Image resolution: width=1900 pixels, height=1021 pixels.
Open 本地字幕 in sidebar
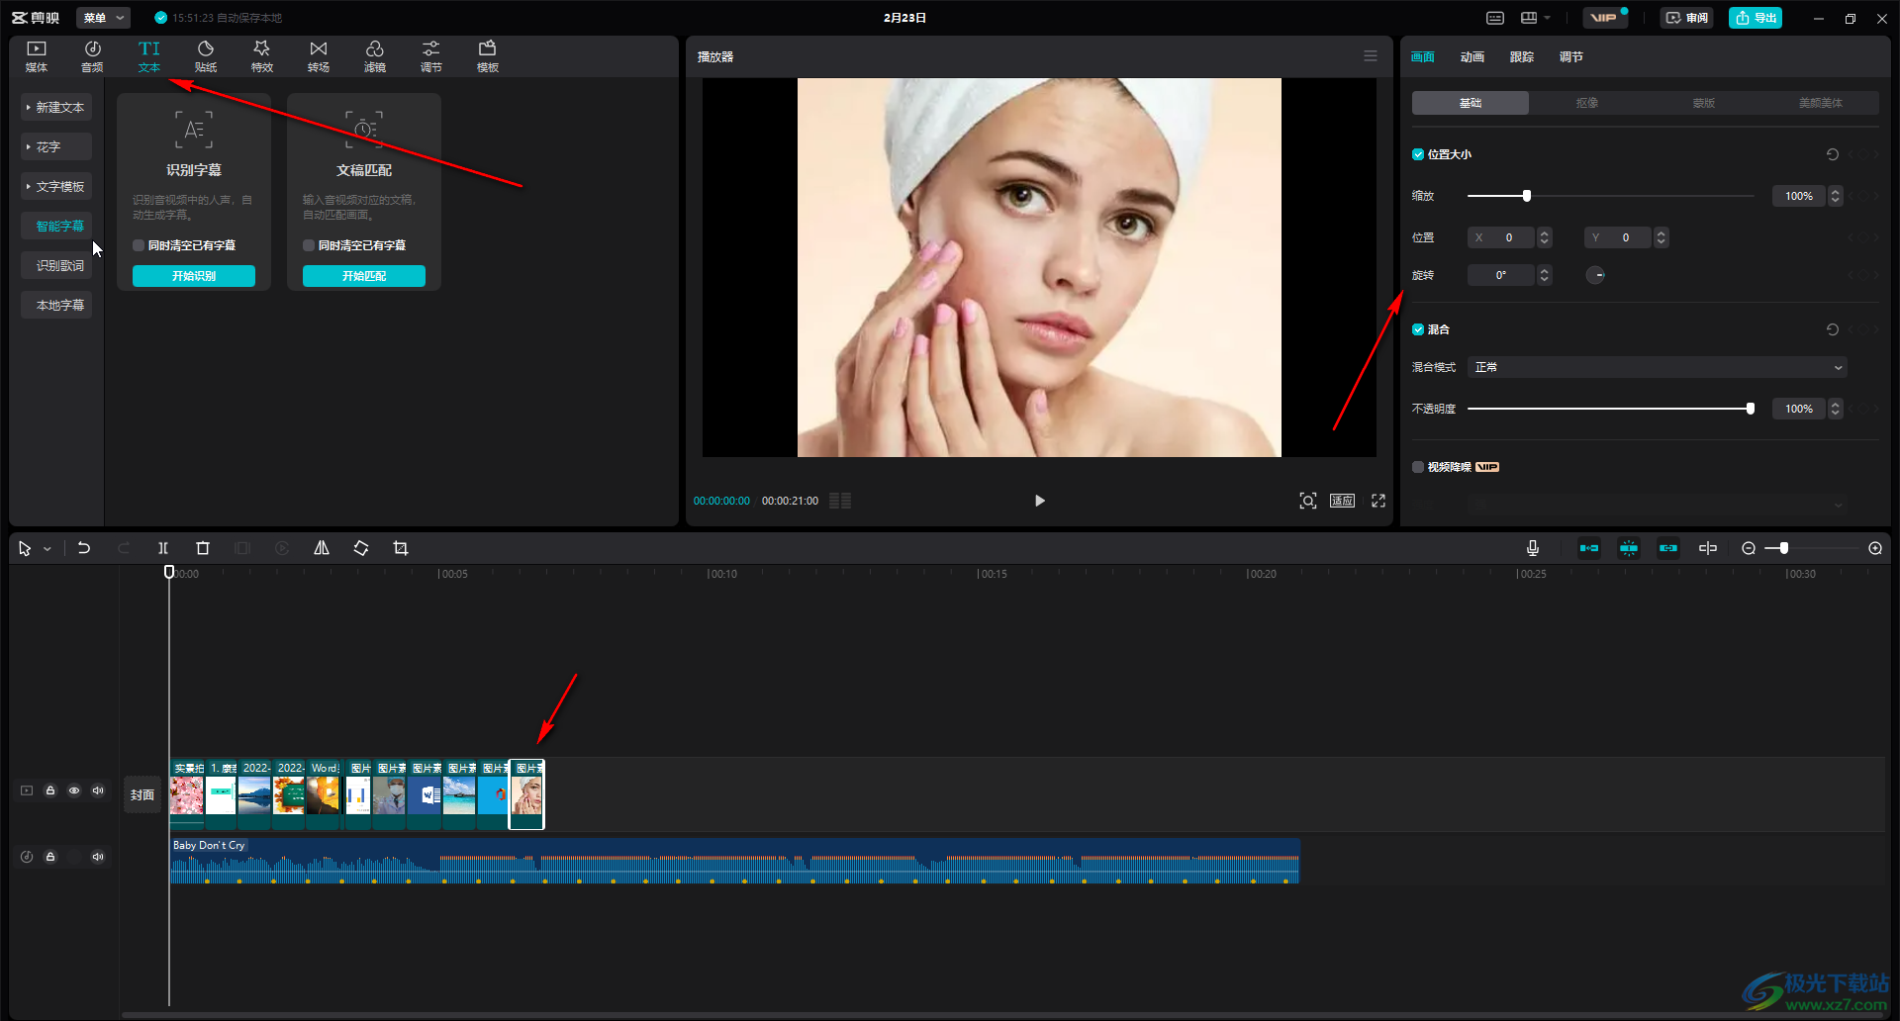pos(56,305)
